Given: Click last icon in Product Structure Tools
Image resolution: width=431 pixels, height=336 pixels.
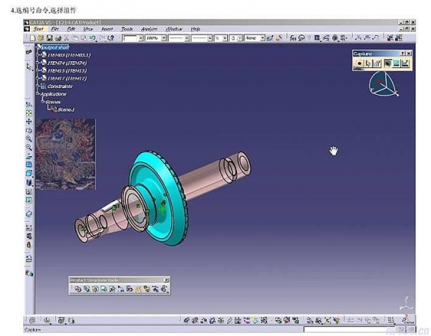Looking at the screenshot, I should (x=164, y=289).
